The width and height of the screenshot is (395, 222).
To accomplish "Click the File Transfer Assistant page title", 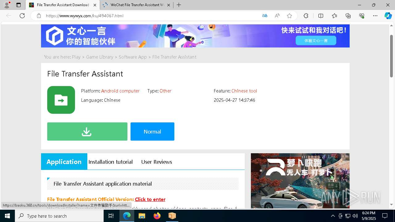I will click(85, 74).
